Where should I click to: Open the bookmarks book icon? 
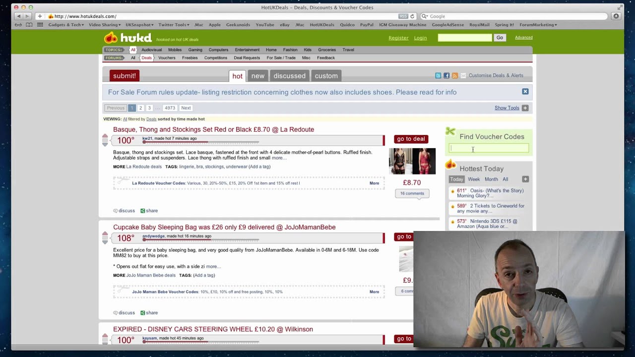(29, 25)
